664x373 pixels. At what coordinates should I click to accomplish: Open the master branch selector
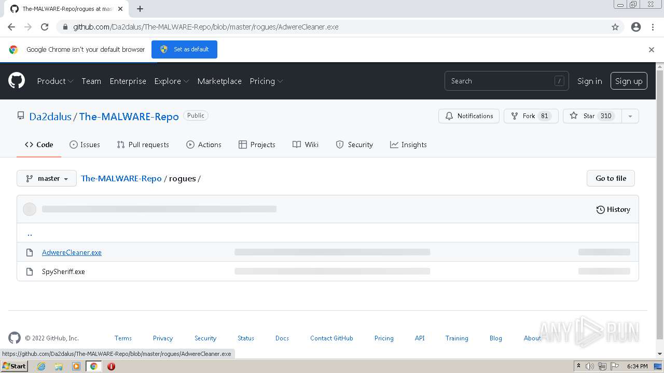point(47,178)
